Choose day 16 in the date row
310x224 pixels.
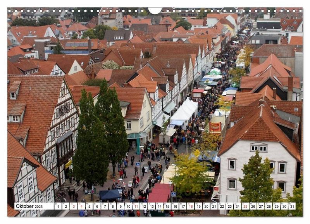175,206
